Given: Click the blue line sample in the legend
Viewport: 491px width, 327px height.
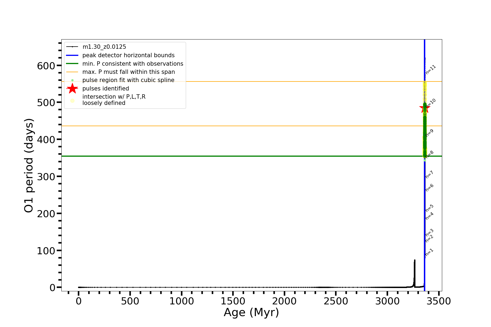Looking at the screenshot, I should [x=72, y=55].
